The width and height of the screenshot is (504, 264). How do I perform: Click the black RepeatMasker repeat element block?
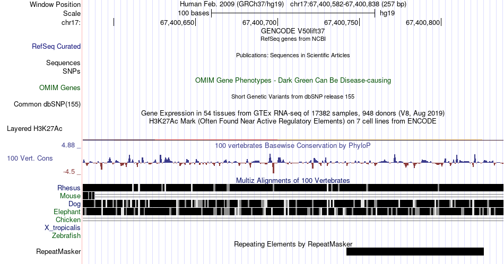tap(415, 251)
